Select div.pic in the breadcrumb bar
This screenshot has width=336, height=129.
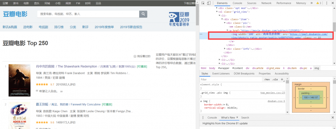tap(303, 68)
